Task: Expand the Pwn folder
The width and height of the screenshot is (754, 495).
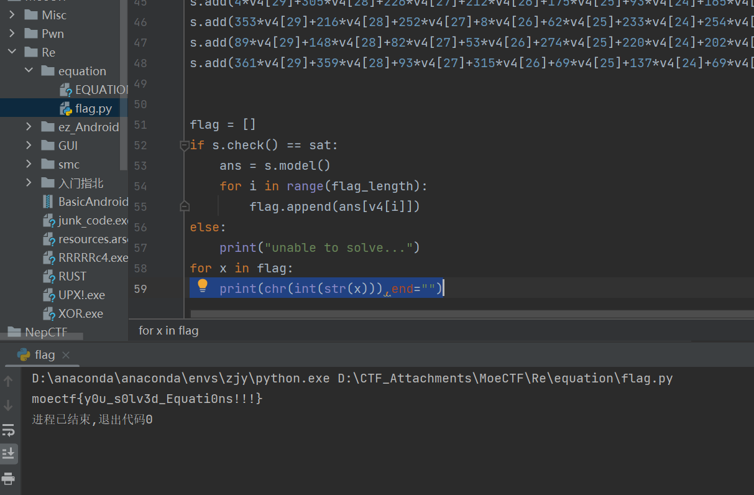Action: (12, 34)
